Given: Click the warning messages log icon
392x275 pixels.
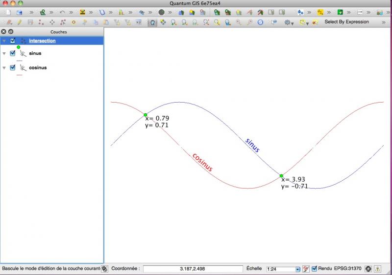Looking at the screenshot, I should (x=378, y=269).
